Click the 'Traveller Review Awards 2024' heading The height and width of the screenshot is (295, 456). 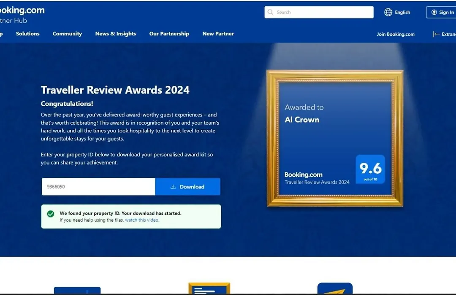click(115, 90)
